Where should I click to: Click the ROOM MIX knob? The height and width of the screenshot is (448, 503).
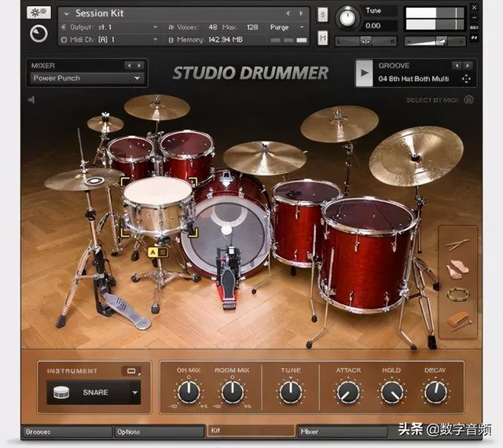[233, 392]
